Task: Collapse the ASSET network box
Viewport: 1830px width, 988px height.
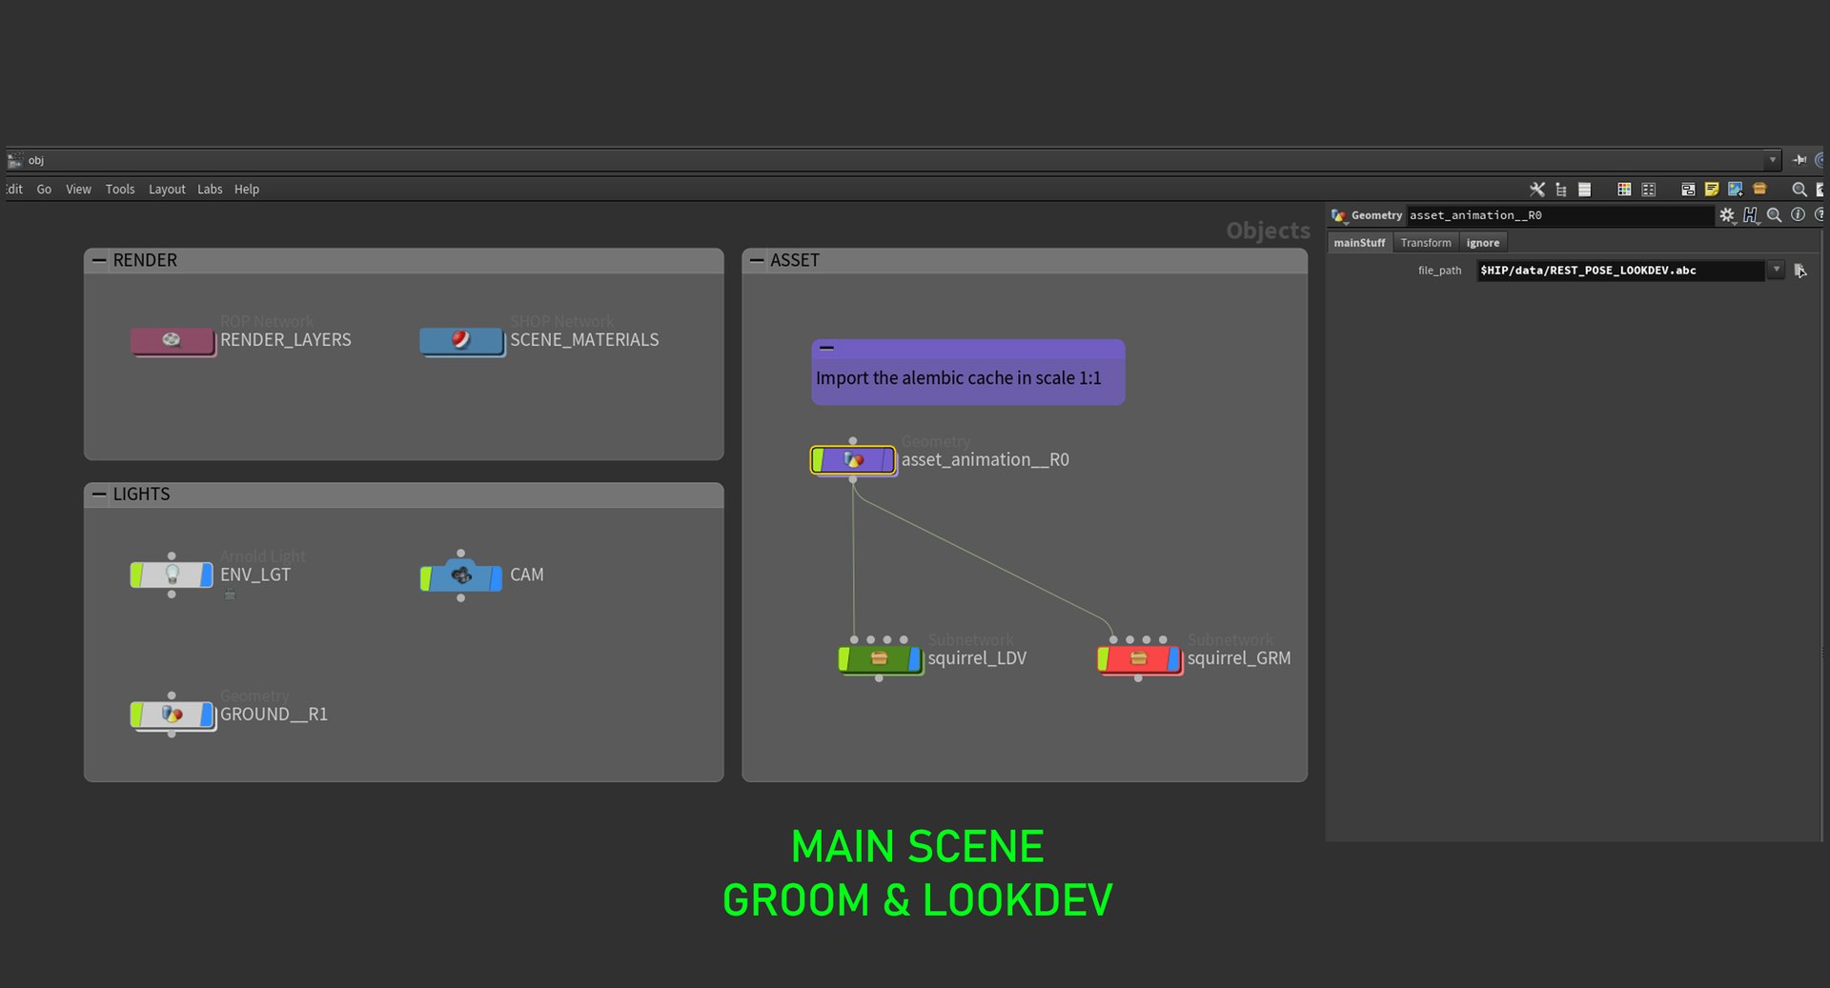Action: (757, 260)
